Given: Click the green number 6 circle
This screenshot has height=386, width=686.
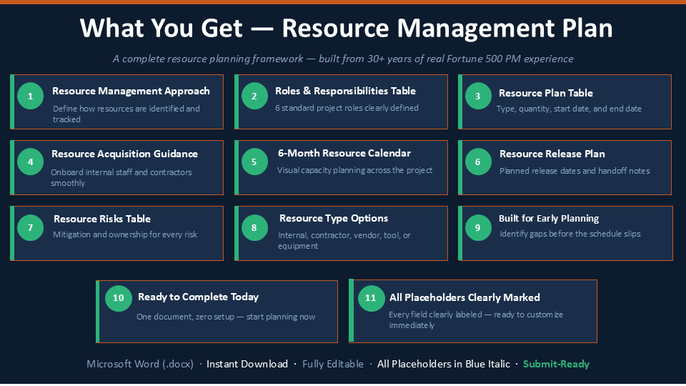Looking at the screenshot, I should point(478,162).
